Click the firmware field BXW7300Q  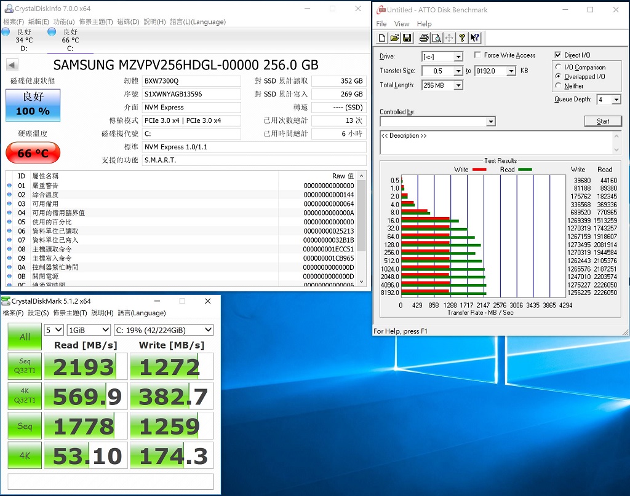click(192, 81)
